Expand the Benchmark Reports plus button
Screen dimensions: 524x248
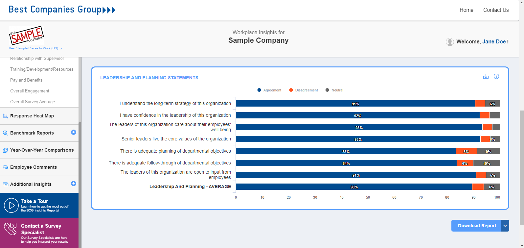pyautogui.click(x=74, y=132)
